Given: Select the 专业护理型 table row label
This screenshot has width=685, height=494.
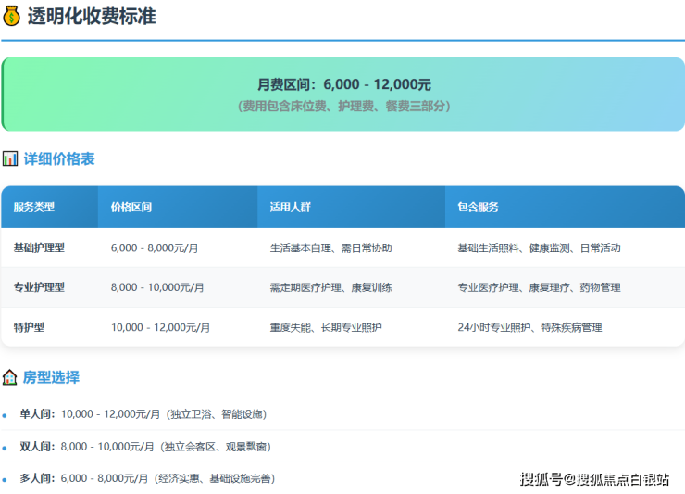Looking at the screenshot, I should click(x=39, y=287).
